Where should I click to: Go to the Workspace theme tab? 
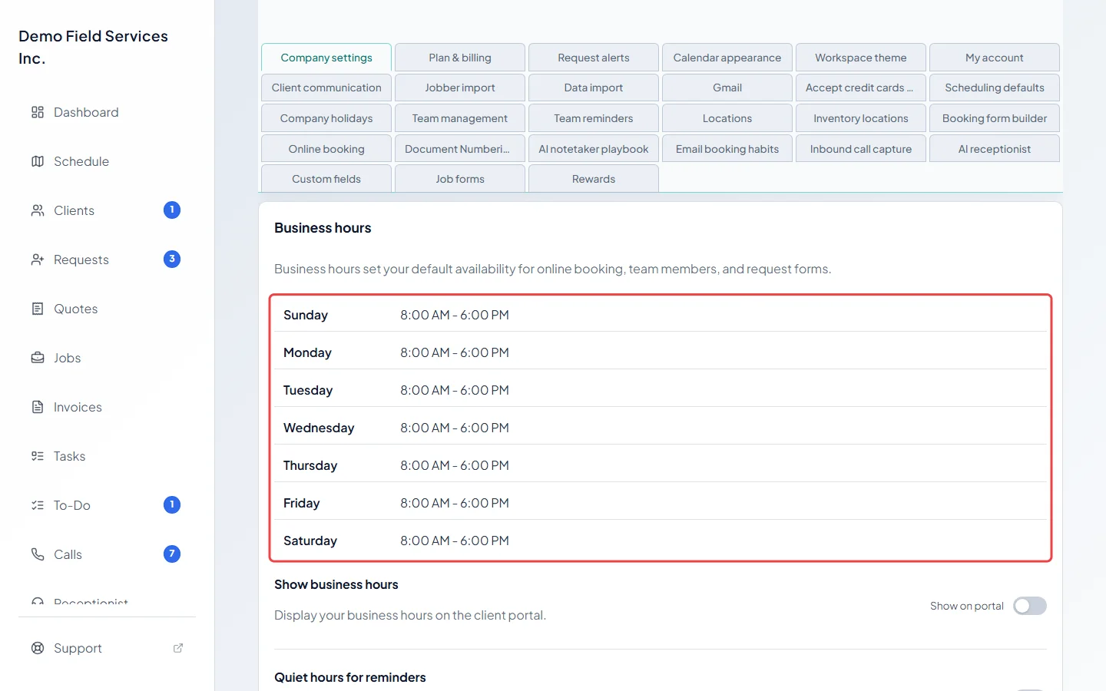coord(861,58)
